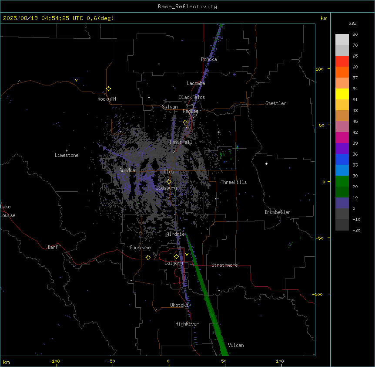Click the Airdrie city label
Image resolution: width=375 pixels, height=367 pixels.
(x=176, y=234)
